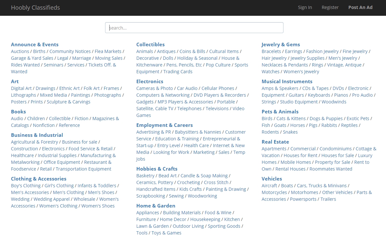Image resolution: width=386 pixels, height=247 pixels.
Task: Open the Toys & Games category
Action: pyautogui.click(x=166, y=233)
